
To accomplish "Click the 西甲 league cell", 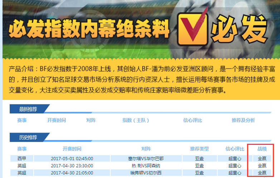I will (x=22, y=158).
